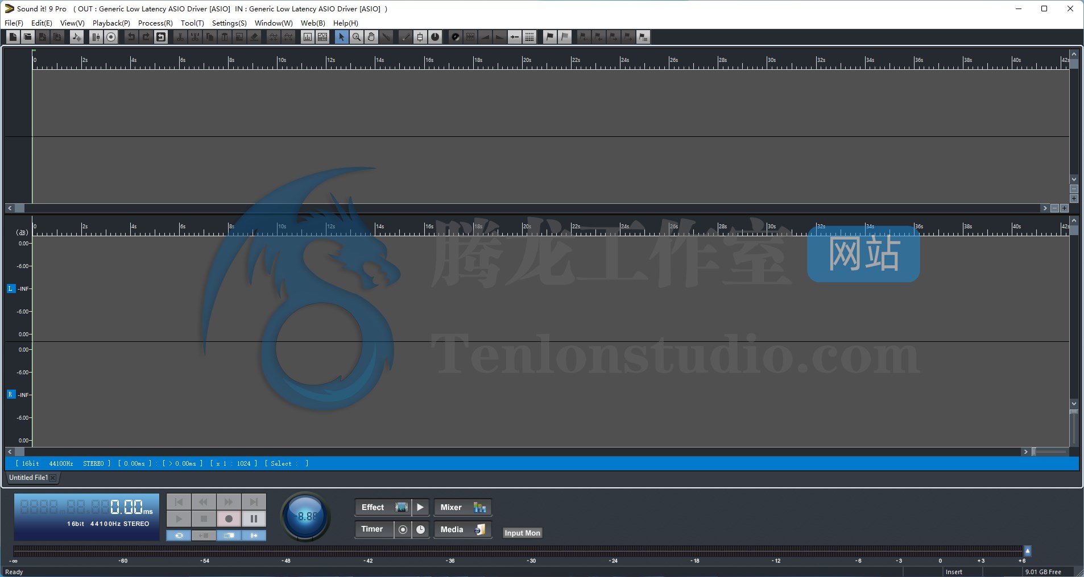Toggle Input Mon monitoring
The height and width of the screenshot is (577, 1084).
tap(522, 533)
